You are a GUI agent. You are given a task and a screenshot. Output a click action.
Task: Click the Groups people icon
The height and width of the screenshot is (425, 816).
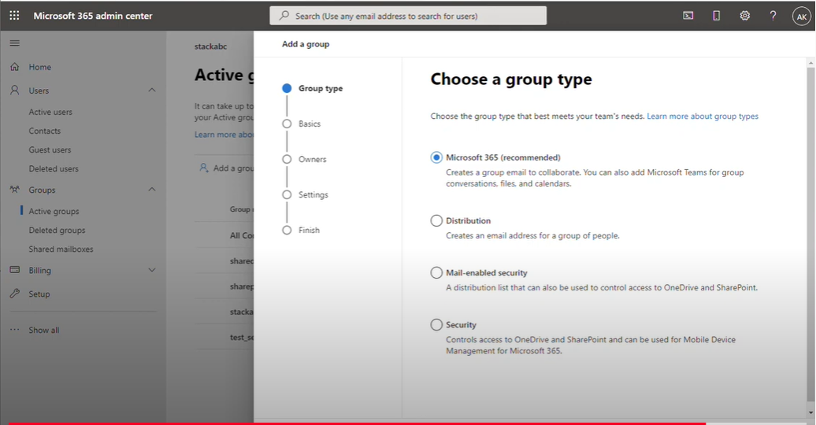(14, 190)
